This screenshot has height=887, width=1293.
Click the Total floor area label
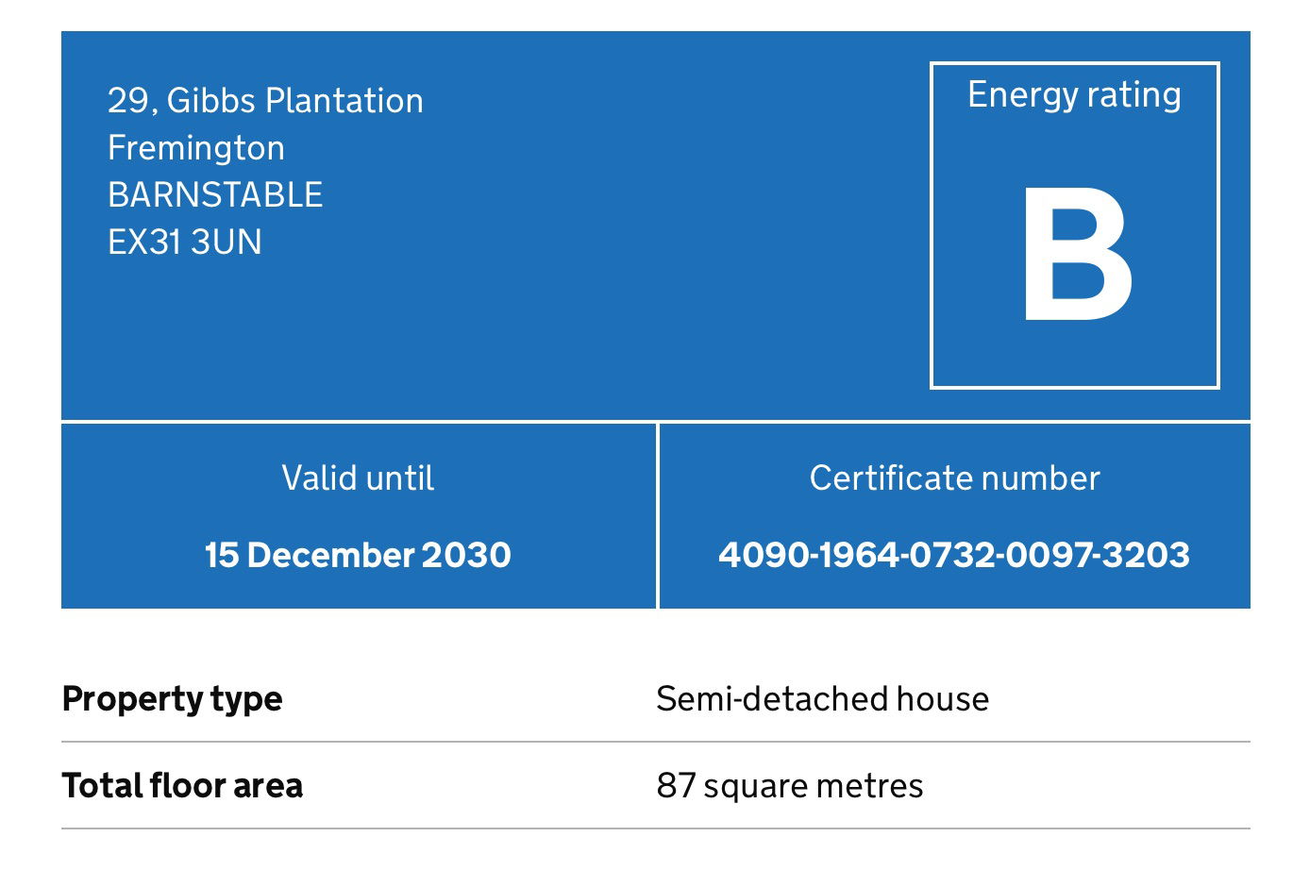tap(182, 786)
